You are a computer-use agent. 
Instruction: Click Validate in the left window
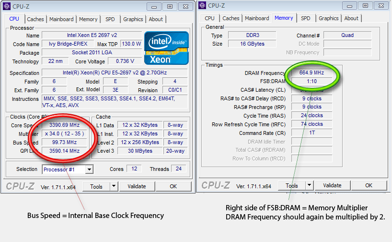(x=137, y=186)
